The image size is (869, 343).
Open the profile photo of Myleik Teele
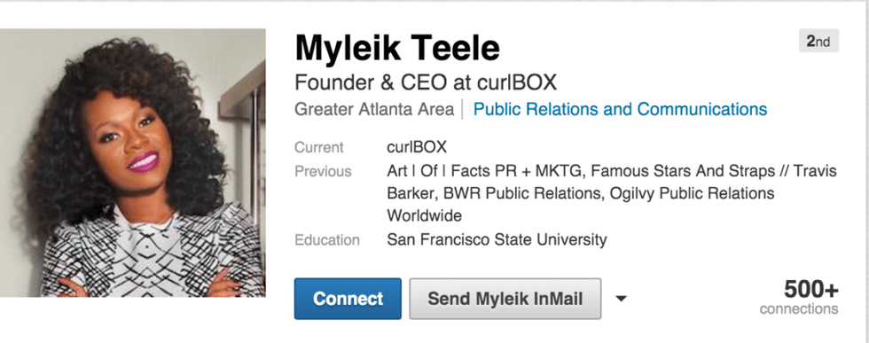click(x=132, y=163)
